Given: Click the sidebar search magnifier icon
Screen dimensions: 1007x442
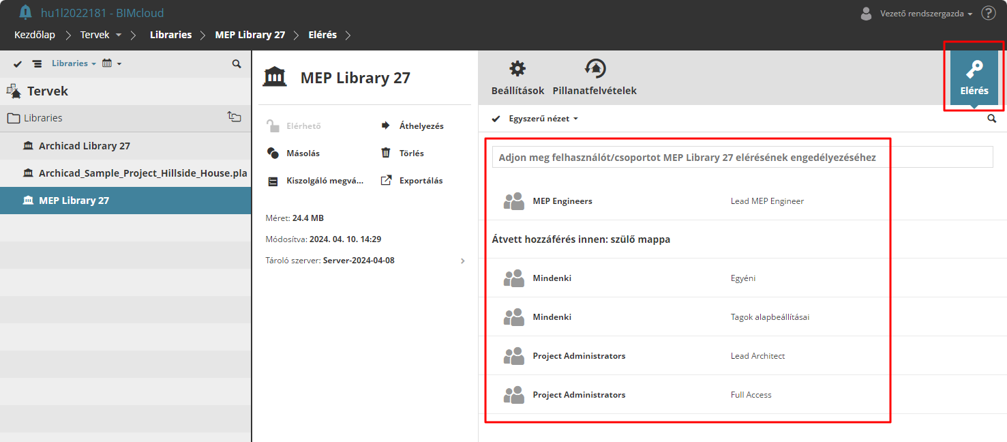Looking at the screenshot, I should 237,63.
